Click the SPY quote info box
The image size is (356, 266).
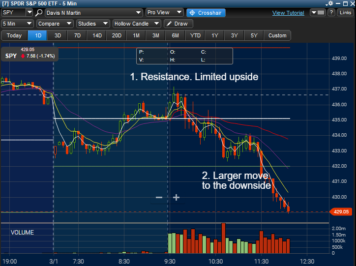click(30, 54)
